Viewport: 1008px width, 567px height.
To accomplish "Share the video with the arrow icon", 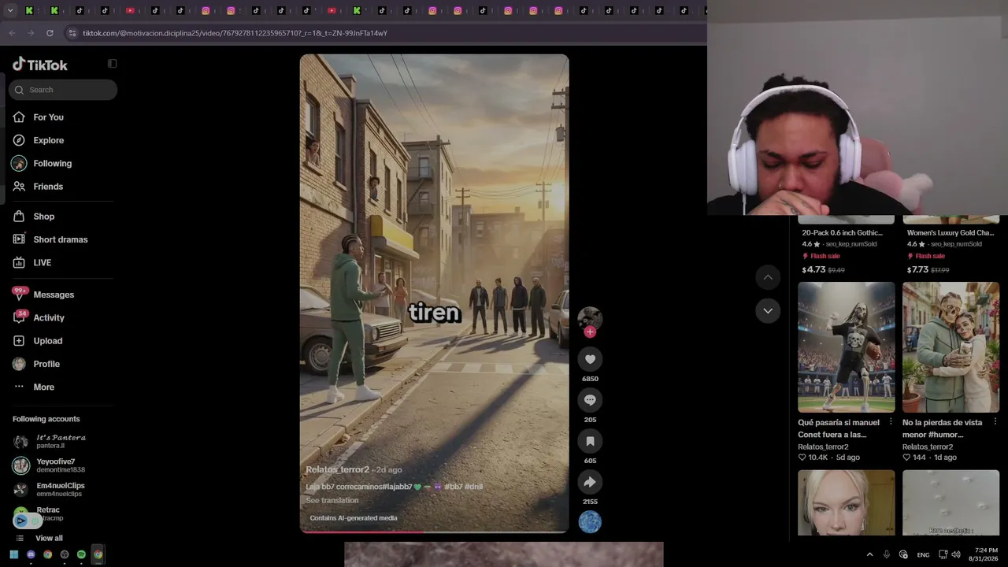I will [590, 482].
